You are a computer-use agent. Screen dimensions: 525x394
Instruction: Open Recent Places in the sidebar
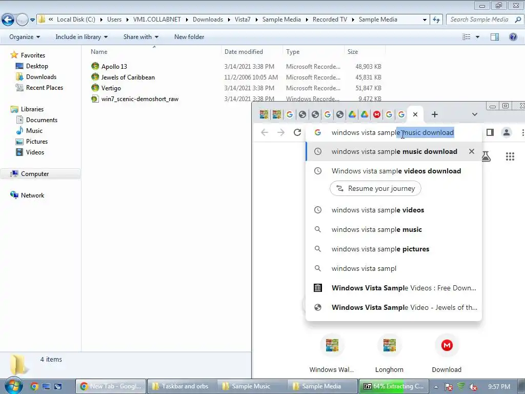tap(45, 87)
